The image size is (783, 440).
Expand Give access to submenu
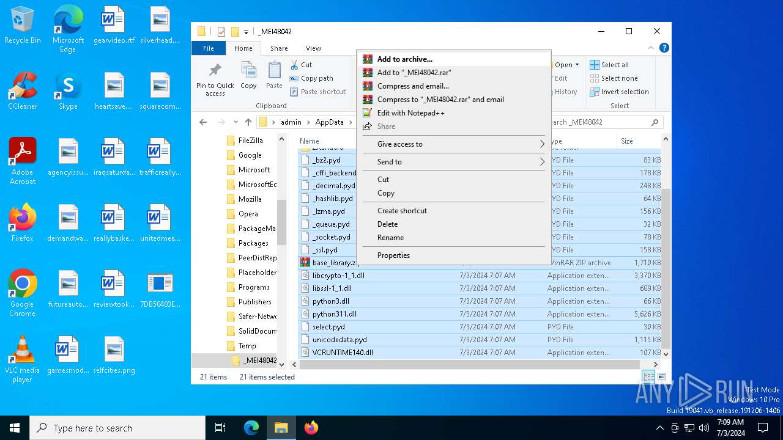[454, 144]
